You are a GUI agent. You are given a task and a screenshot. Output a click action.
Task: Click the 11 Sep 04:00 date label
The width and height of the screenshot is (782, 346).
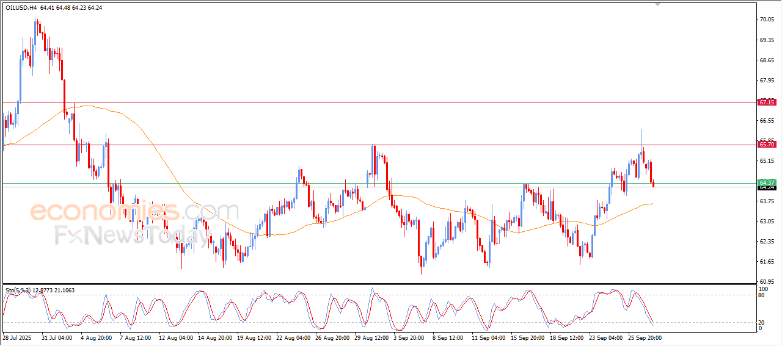coord(488,337)
